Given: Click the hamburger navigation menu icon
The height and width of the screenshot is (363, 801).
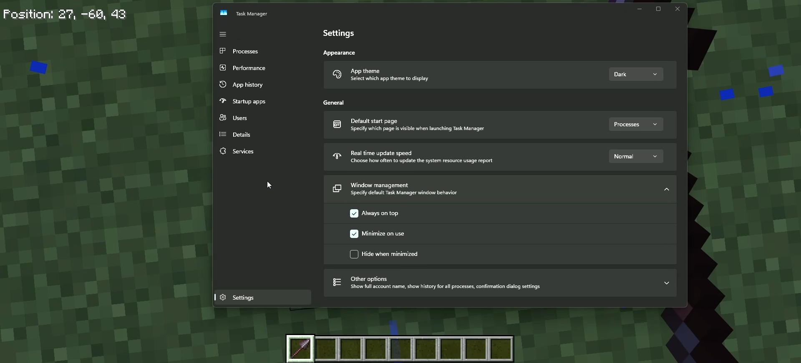Looking at the screenshot, I should [x=223, y=34].
